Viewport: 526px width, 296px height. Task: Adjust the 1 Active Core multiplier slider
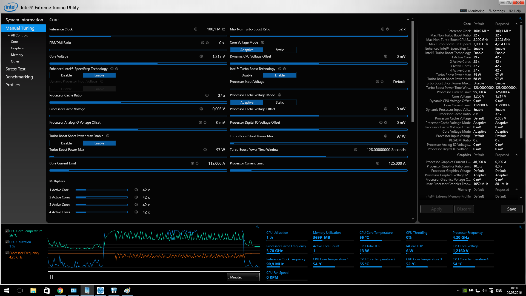click(101, 190)
